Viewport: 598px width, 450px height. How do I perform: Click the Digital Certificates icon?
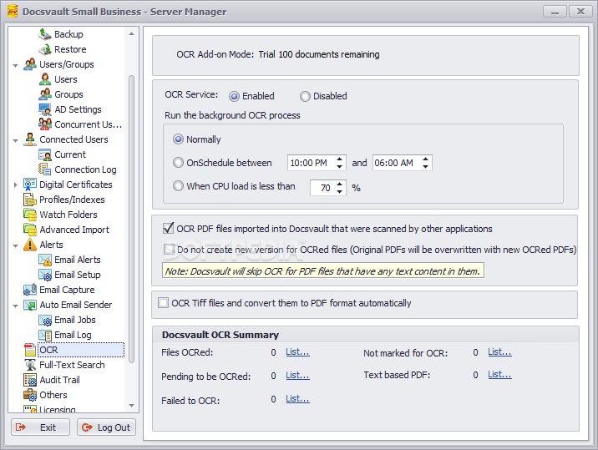click(x=30, y=185)
